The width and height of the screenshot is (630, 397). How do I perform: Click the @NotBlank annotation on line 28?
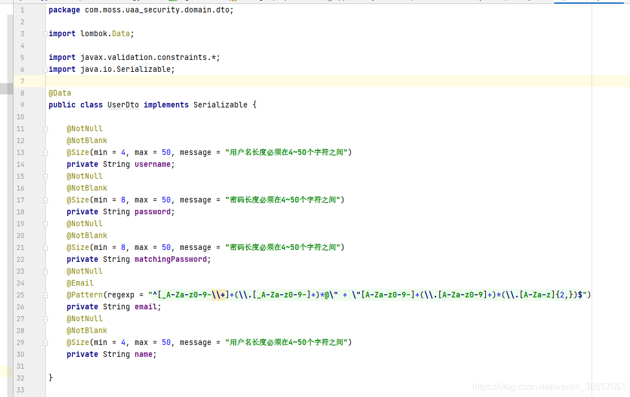pyautogui.click(x=87, y=330)
